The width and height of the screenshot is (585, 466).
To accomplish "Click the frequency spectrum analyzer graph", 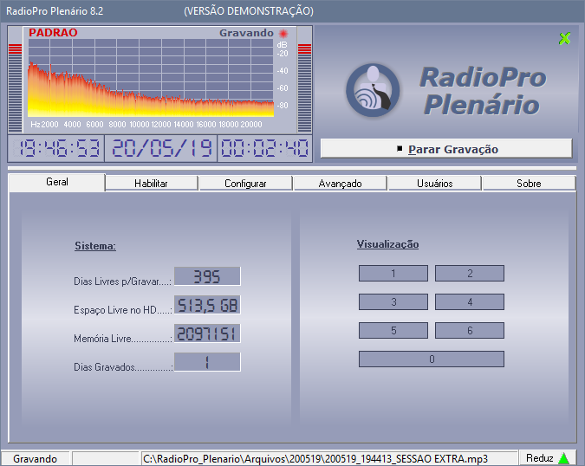I will click(x=151, y=78).
